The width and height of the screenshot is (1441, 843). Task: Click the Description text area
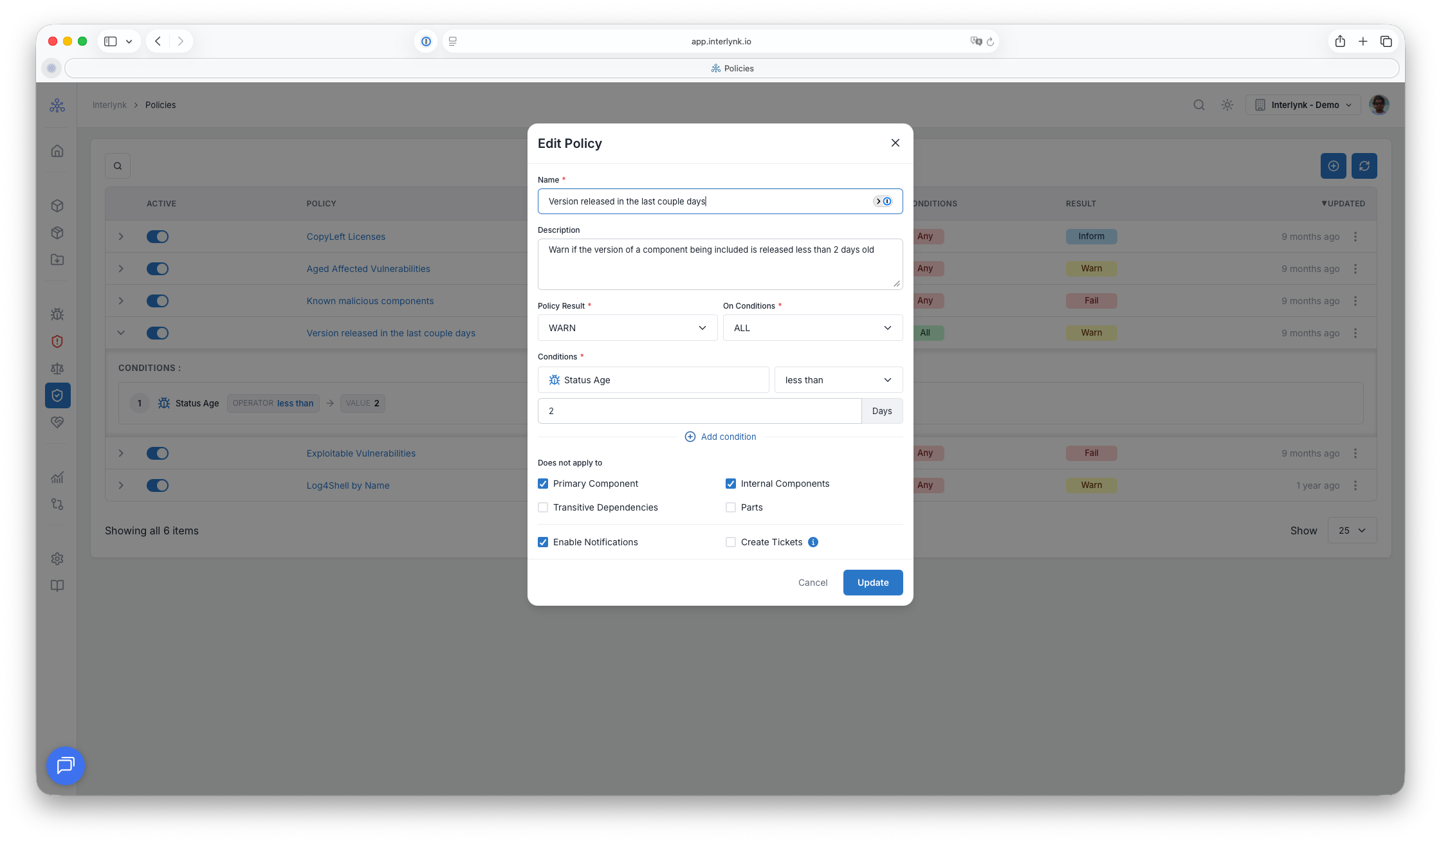720,264
